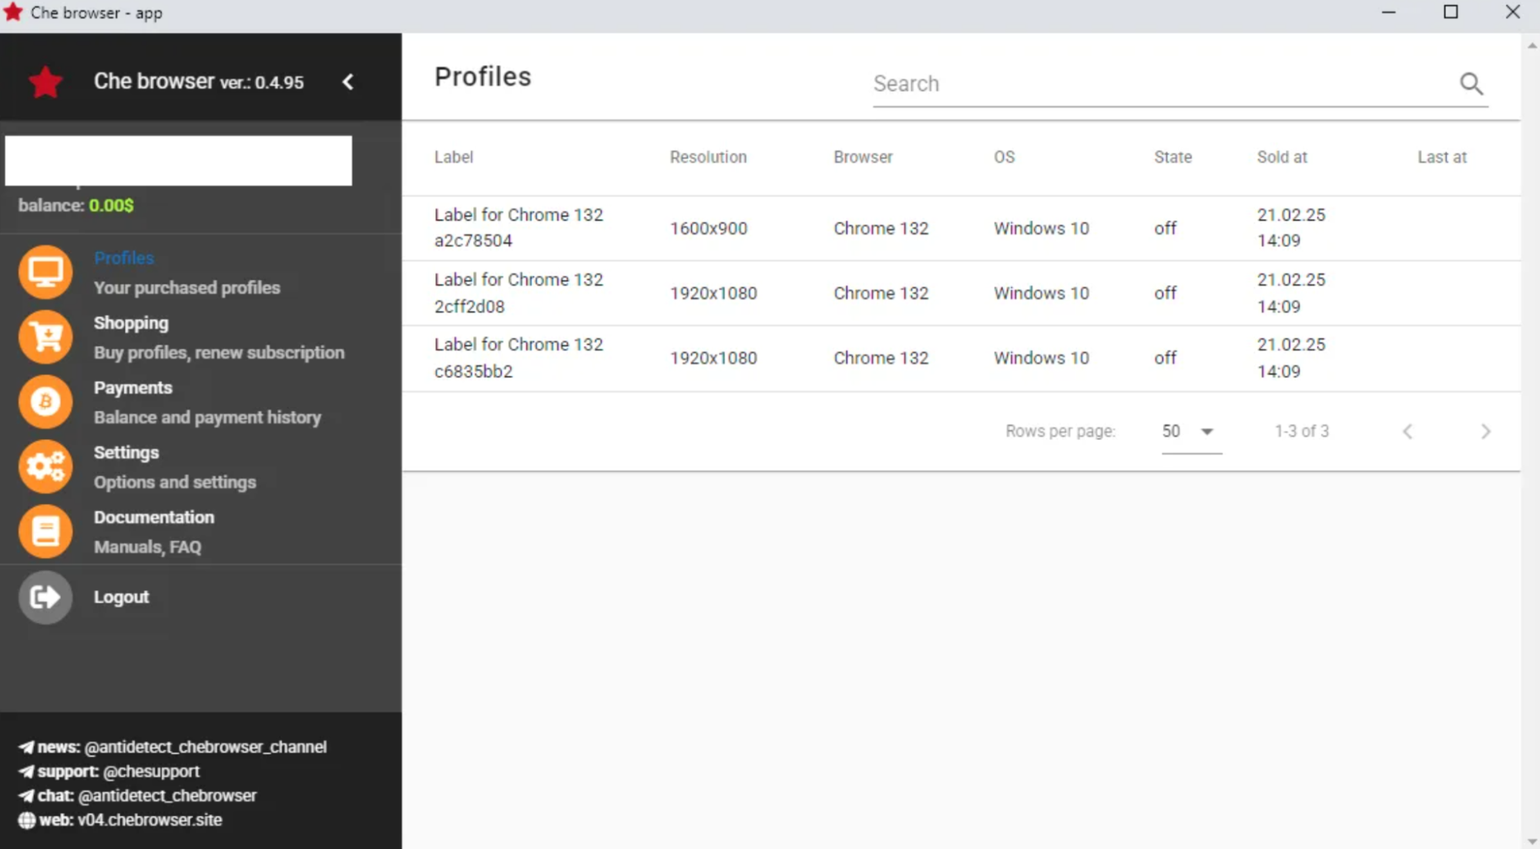Sort by the Sold at column header
The image size is (1540, 849).
pyautogui.click(x=1282, y=157)
